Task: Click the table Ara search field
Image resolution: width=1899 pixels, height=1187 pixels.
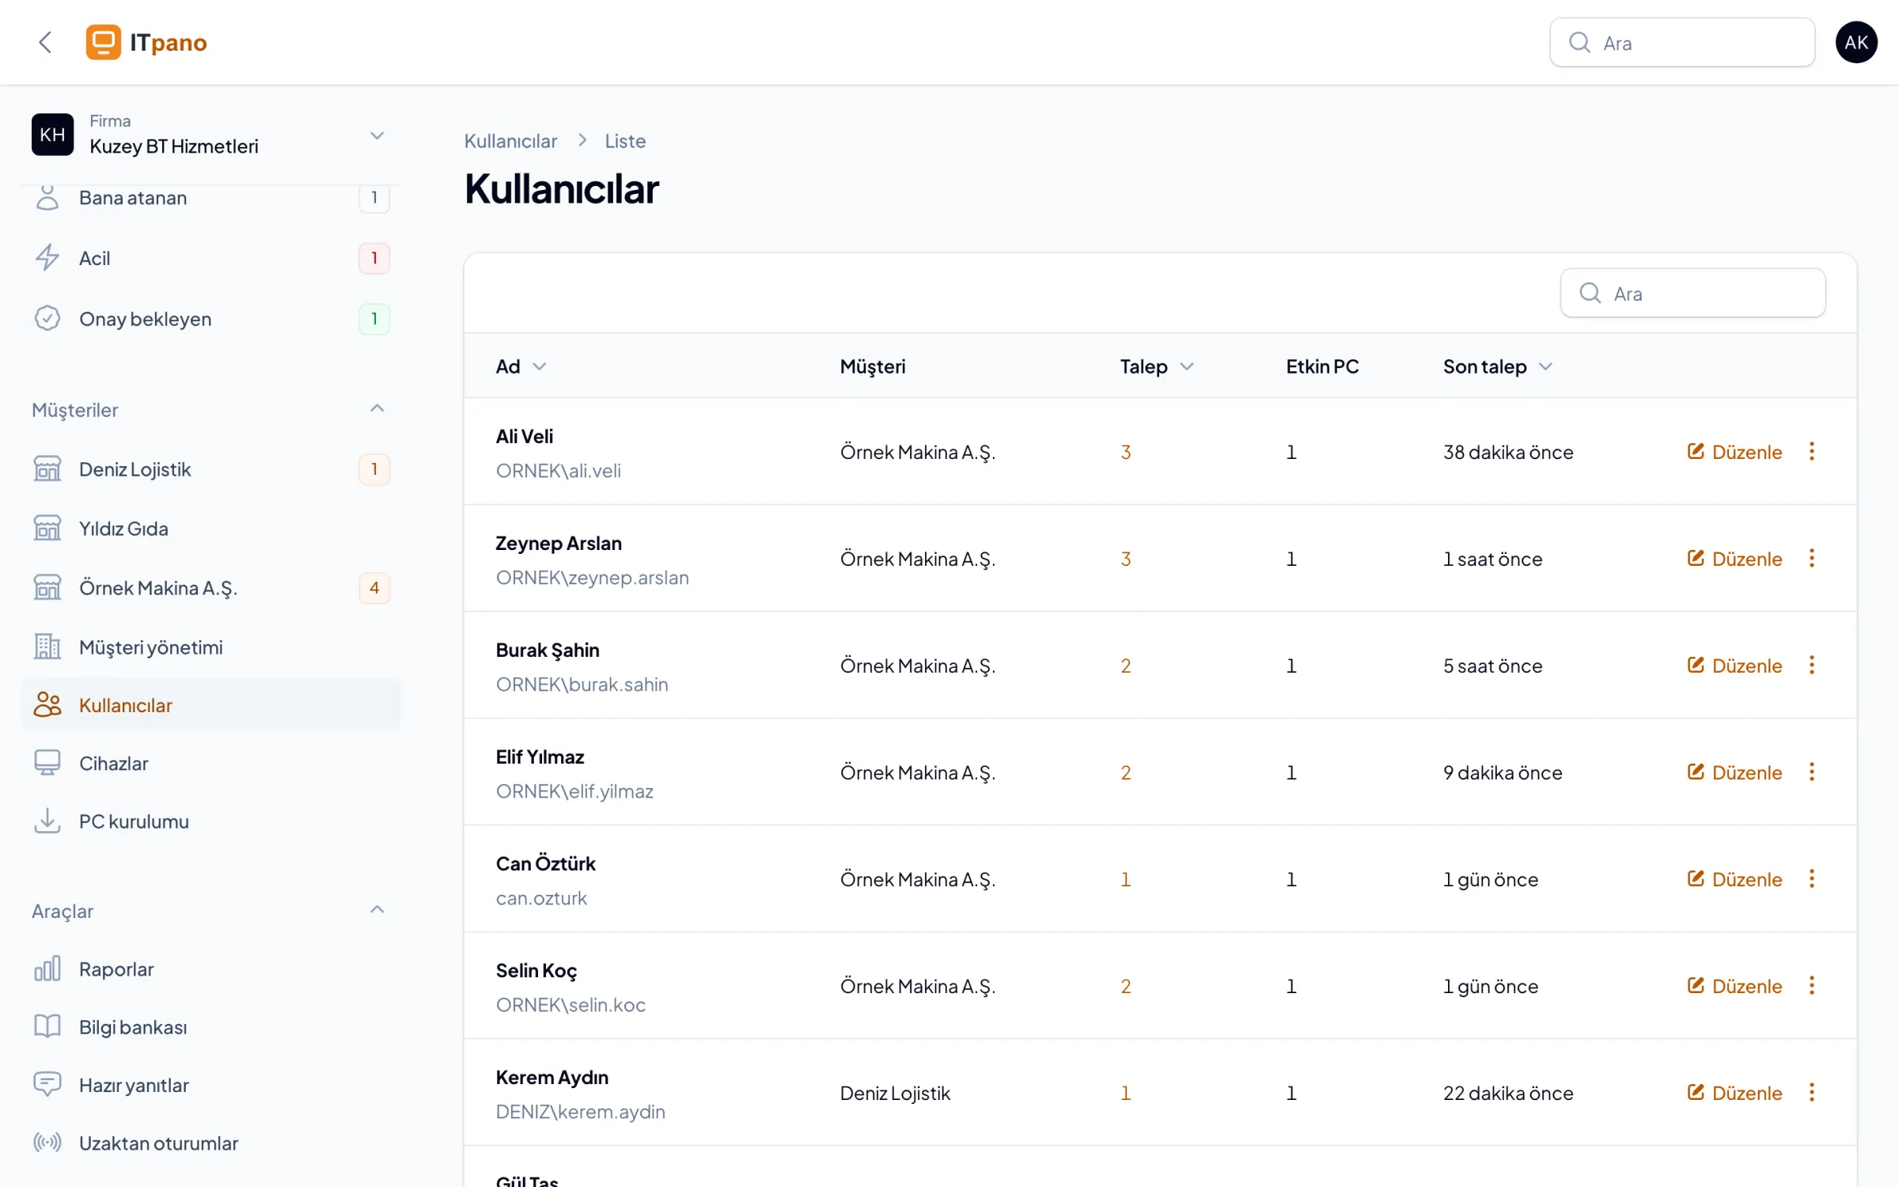Action: coord(1692,294)
